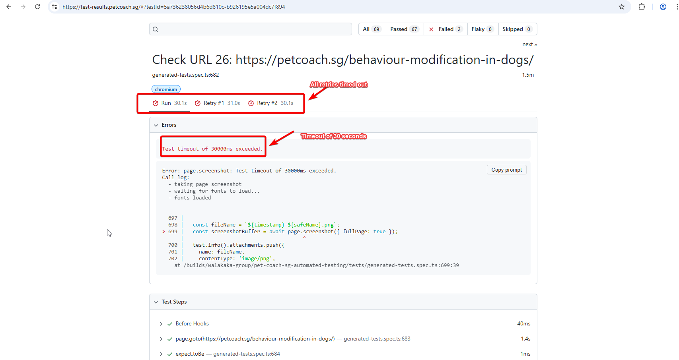Click the chromium project label
The width and height of the screenshot is (679, 360).
(x=166, y=89)
